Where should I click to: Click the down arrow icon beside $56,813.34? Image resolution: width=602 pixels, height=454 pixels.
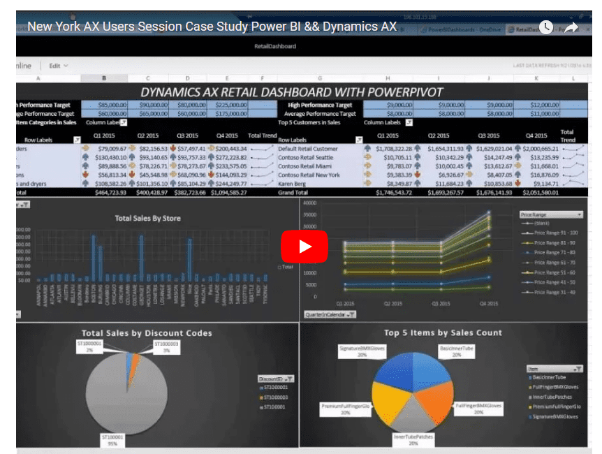pyautogui.click(x=85, y=175)
